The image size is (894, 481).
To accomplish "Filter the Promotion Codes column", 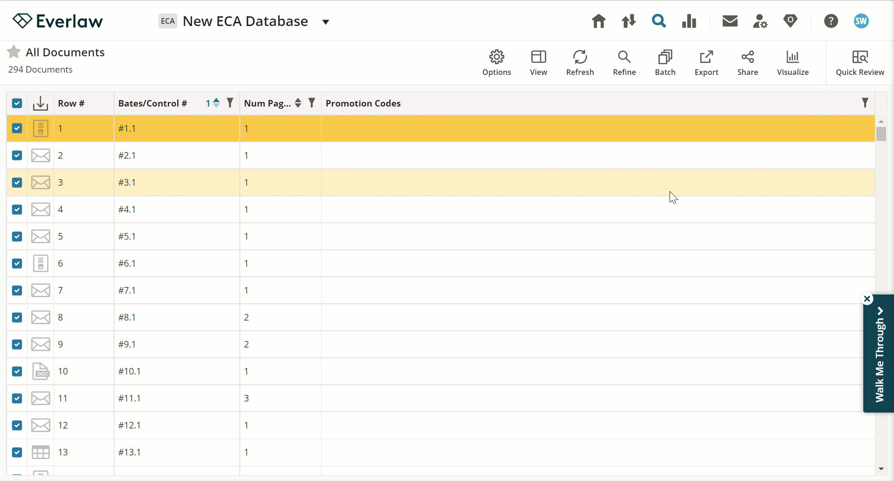I will tap(865, 103).
